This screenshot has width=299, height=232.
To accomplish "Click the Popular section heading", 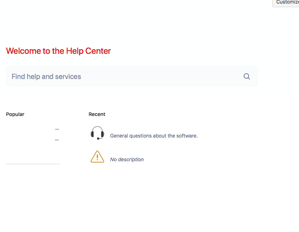I will (15, 114).
